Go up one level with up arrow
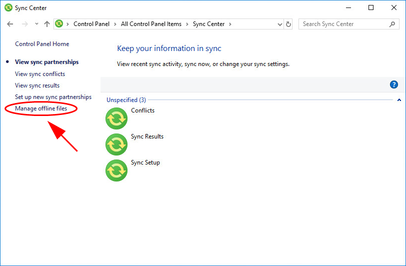Screen dimensions: 406x266 point(47,24)
